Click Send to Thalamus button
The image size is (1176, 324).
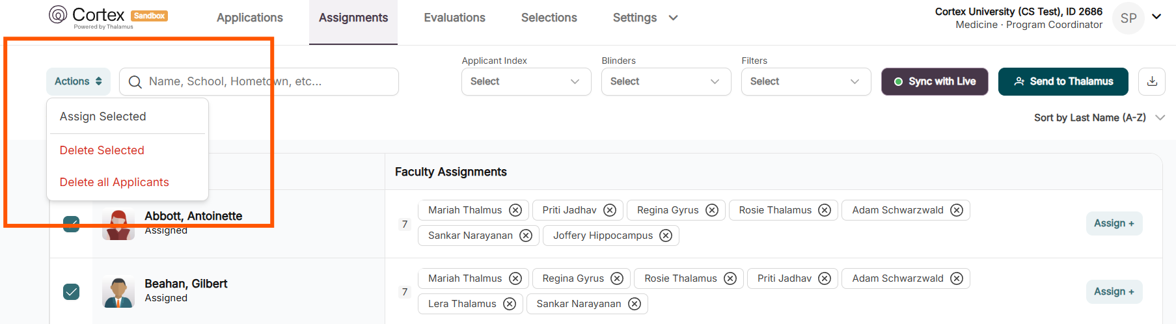tap(1063, 81)
